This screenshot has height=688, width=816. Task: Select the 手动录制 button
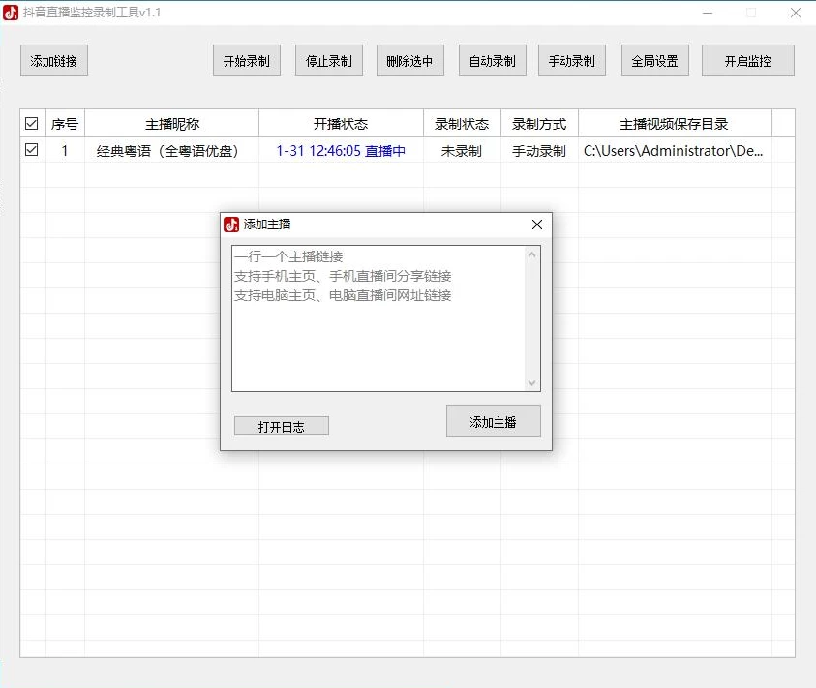pos(571,61)
